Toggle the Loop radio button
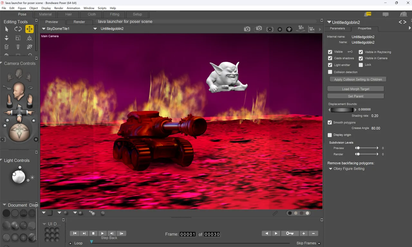412x247 pixels. pos(70,243)
